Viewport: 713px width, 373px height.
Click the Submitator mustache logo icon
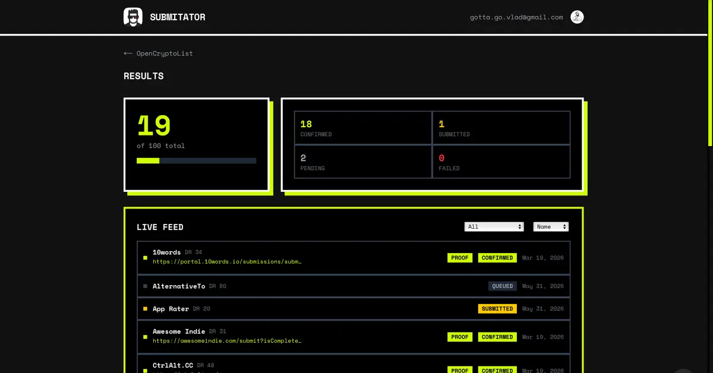point(133,17)
